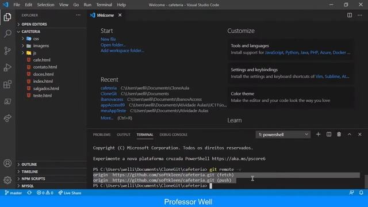
Task: Click the More recent items link
Action: coord(107,118)
